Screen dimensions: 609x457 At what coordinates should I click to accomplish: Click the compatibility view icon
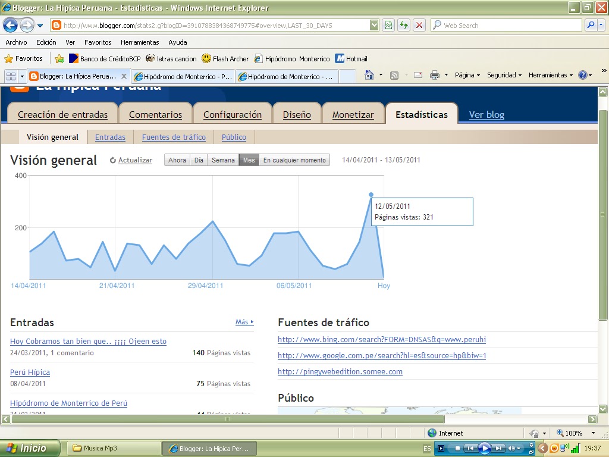[388, 25]
